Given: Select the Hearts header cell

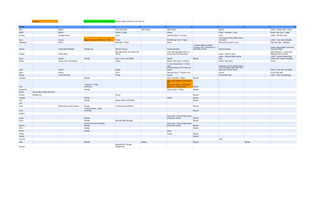Looking at the screenshot, I should coord(25,27).
